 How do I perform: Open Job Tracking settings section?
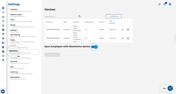pyautogui.click(x=23, y=36)
